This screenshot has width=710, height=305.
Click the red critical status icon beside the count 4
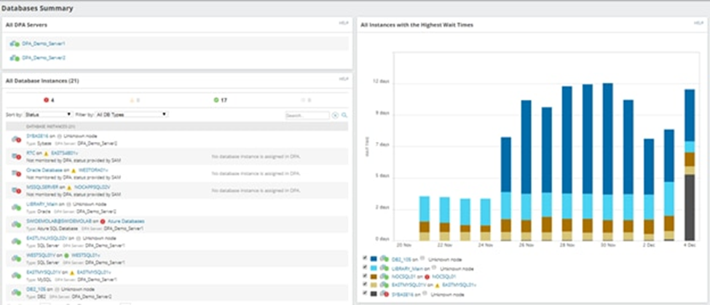[x=46, y=100]
